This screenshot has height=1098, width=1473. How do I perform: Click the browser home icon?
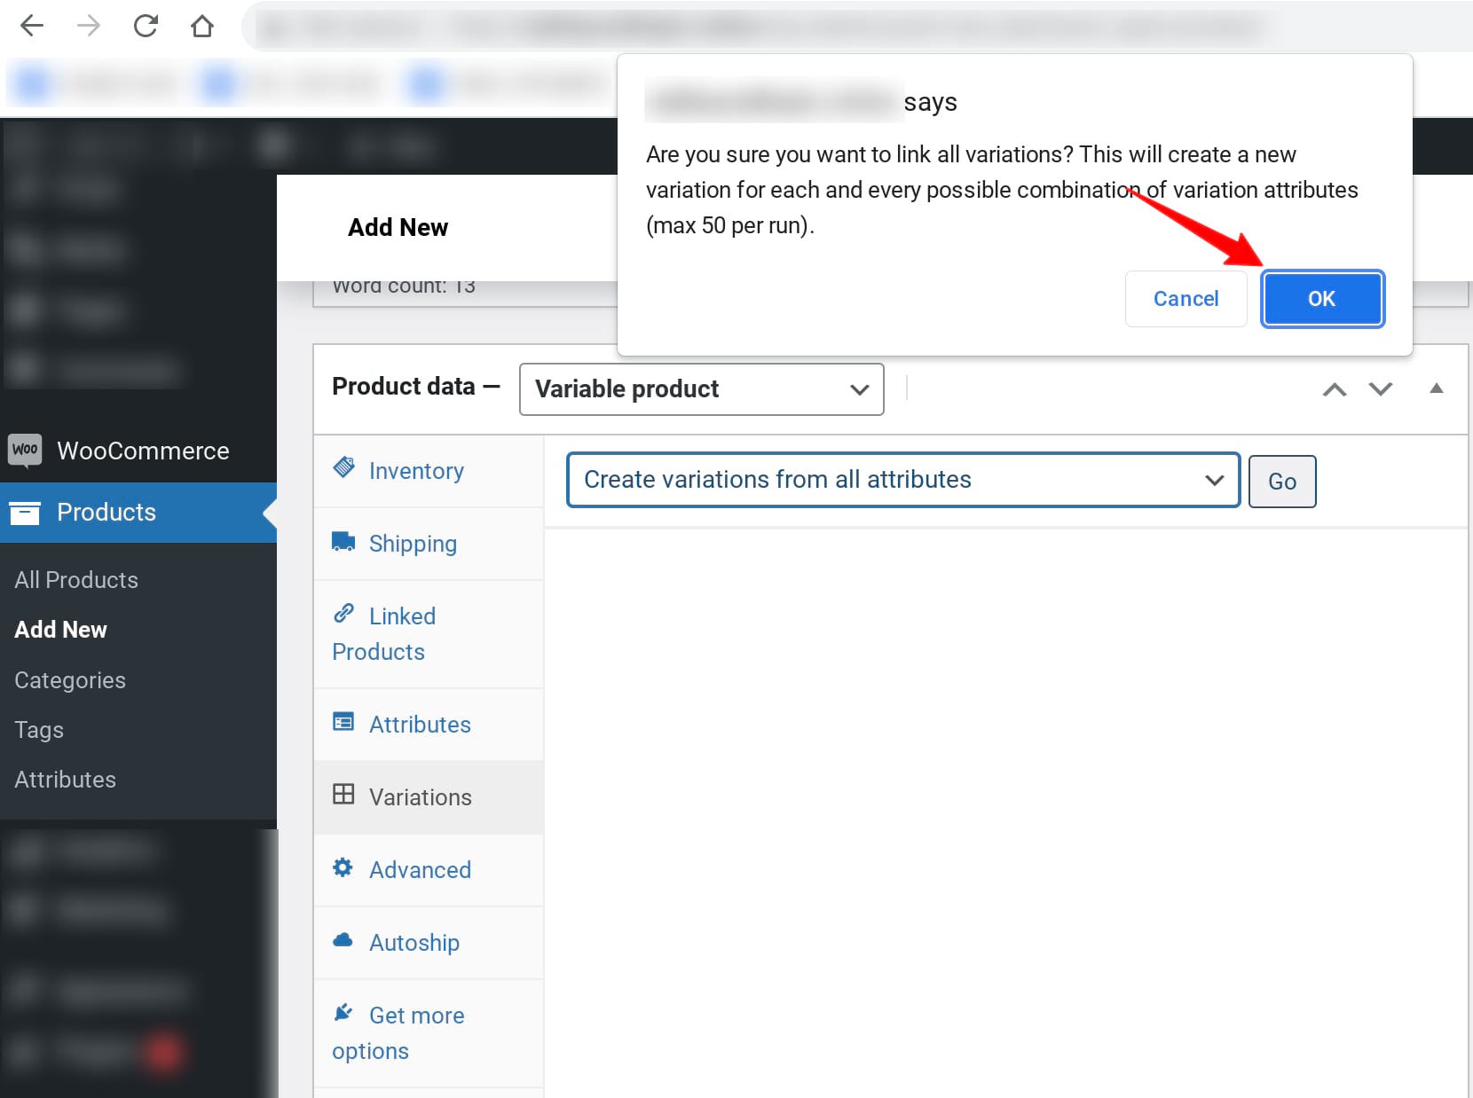coord(202,26)
